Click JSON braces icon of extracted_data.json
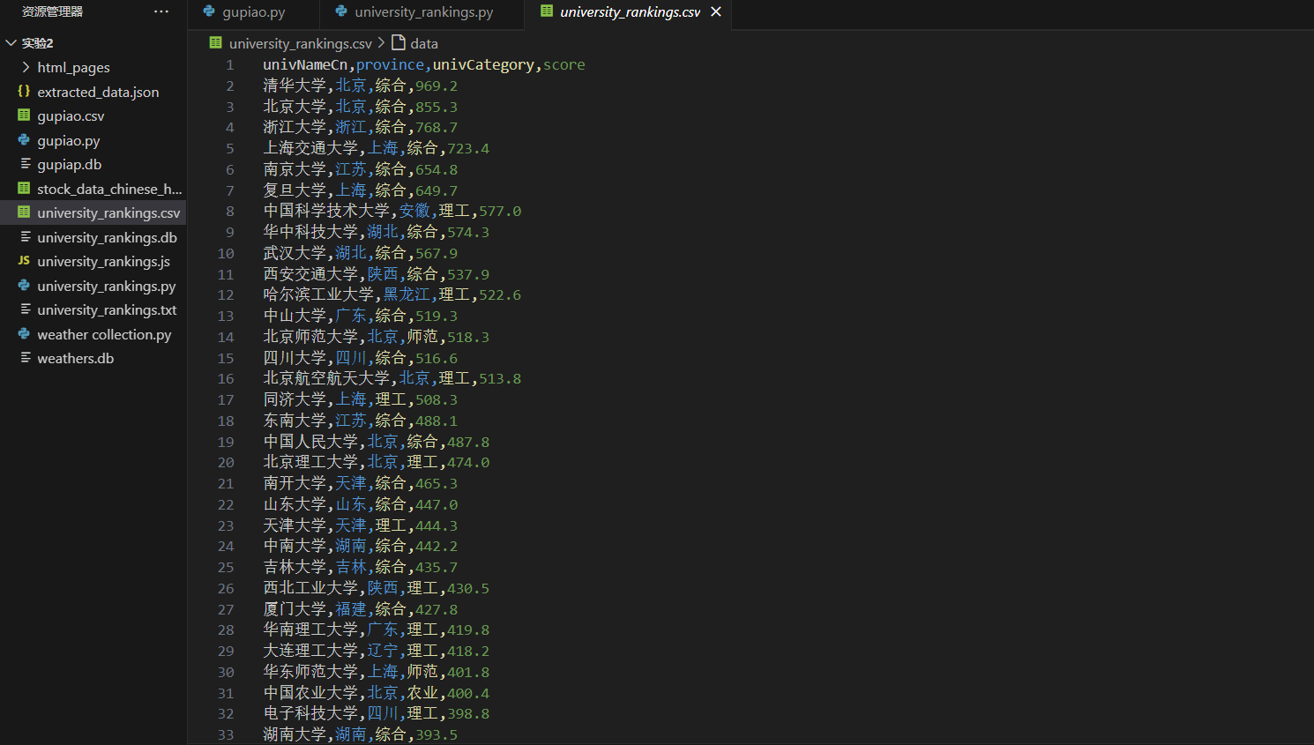Screen dimensions: 1314x745 24,91
